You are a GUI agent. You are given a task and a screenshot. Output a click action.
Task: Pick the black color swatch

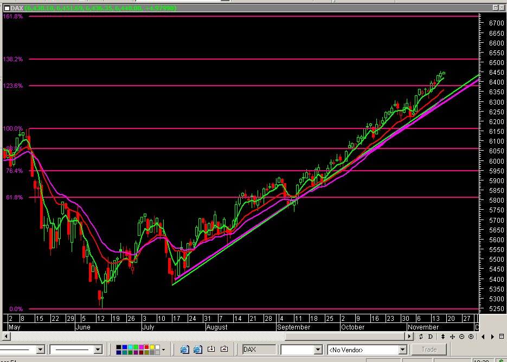pos(119,347)
